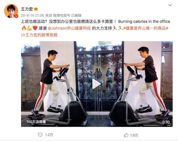Open @Johnson乔山健康科技 mention
The width and height of the screenshot is (178, 141).
69,28
